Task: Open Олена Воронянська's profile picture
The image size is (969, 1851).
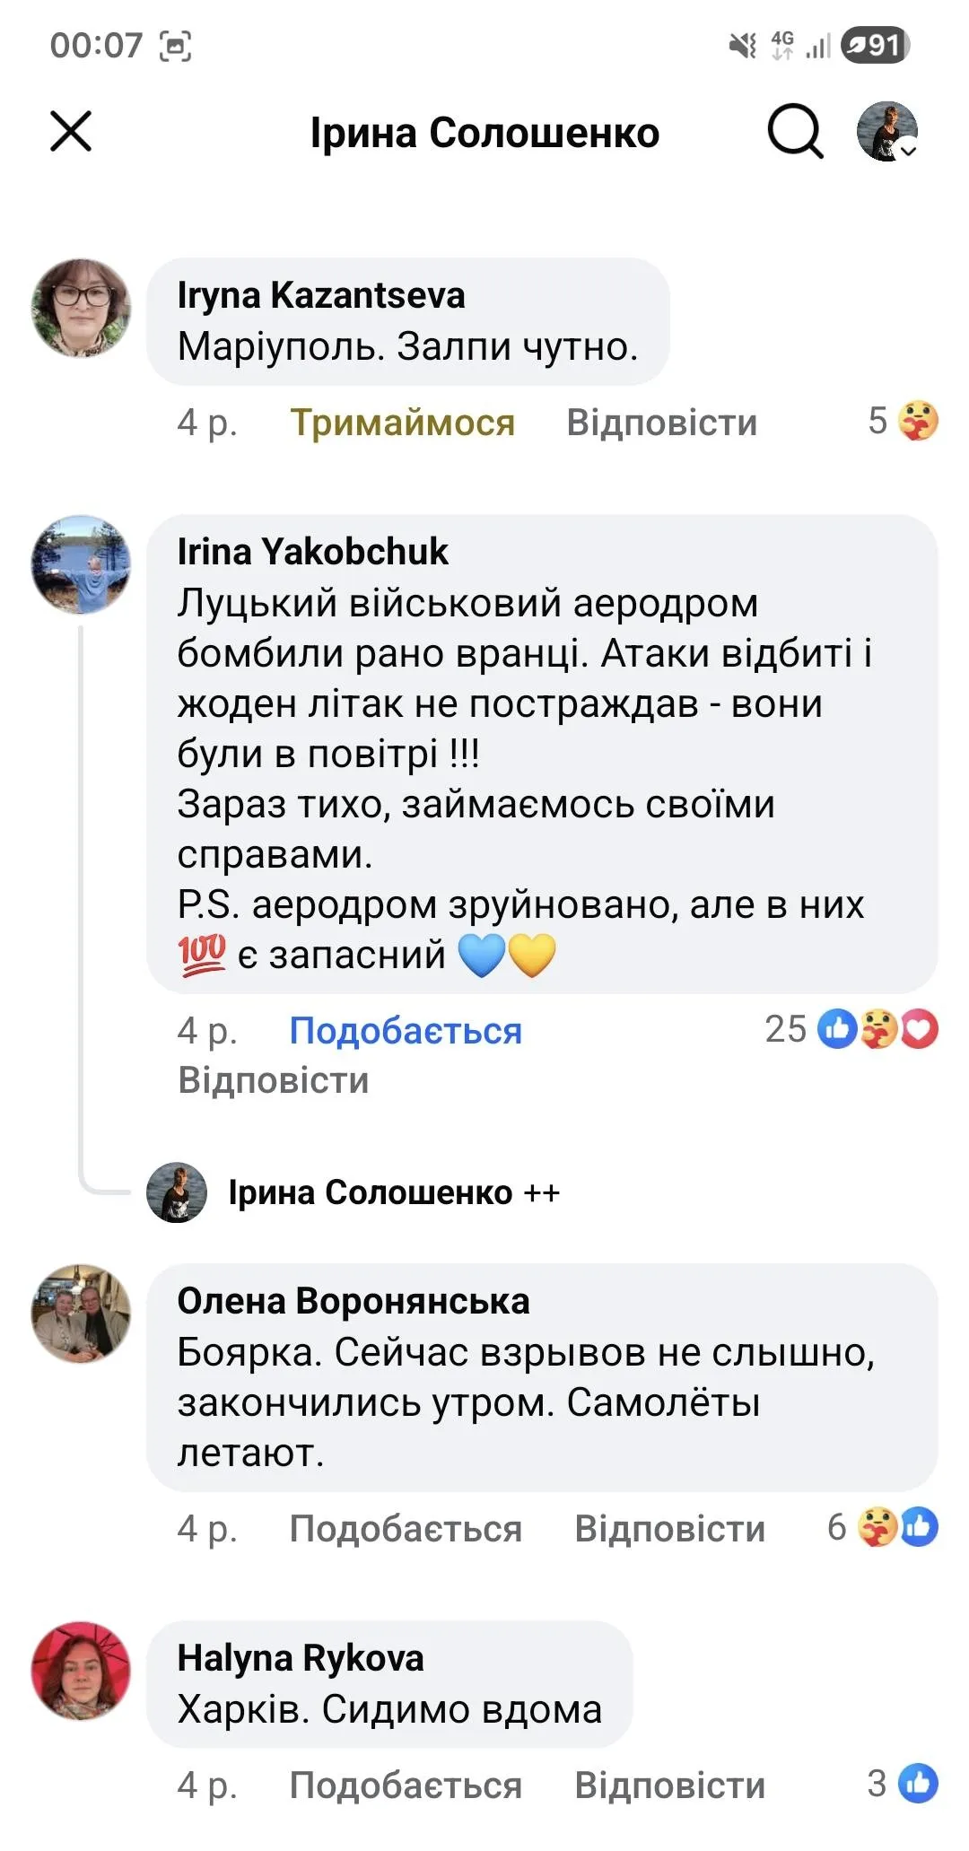Action: coord(82,1314)
